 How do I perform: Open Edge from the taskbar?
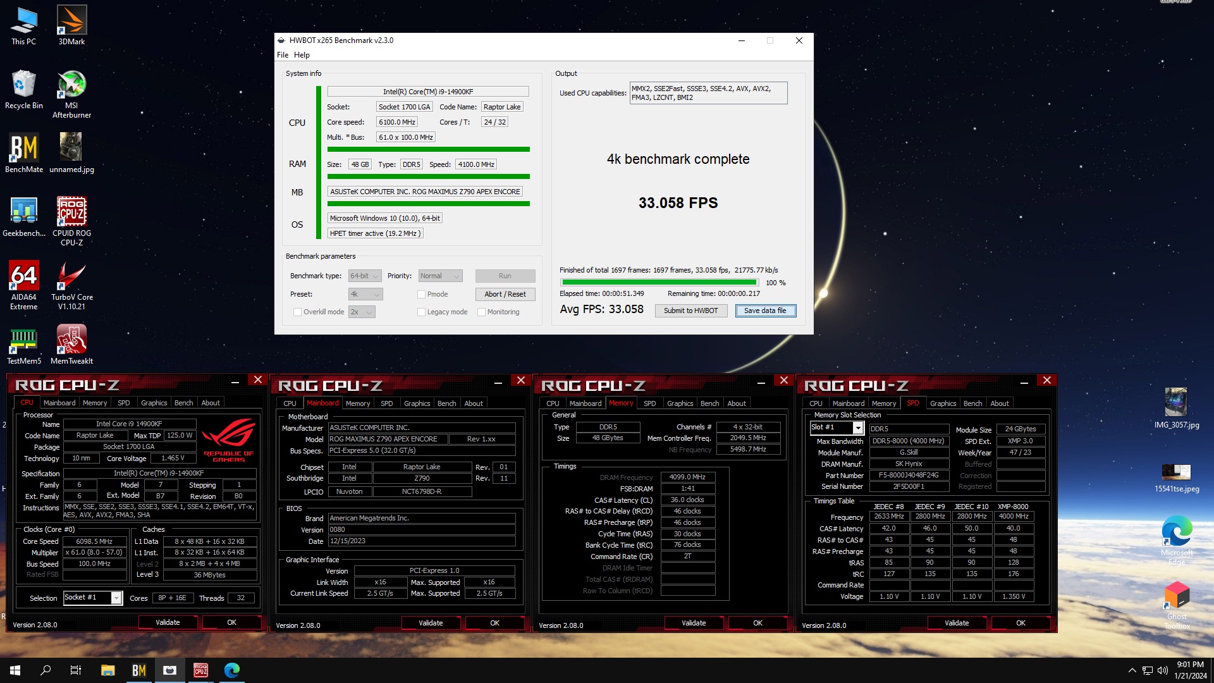click(232, 670)
